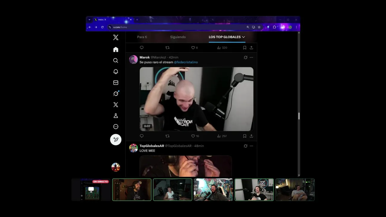
Task: View analytics showing 320 views
Action: 222,48
